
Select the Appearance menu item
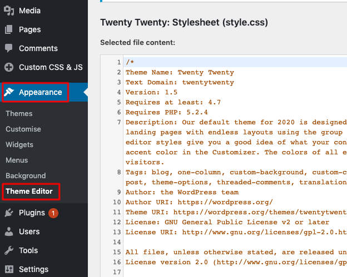click(41, 92)
